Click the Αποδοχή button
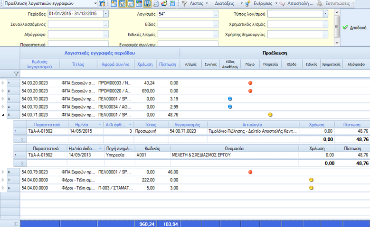 (355, 27)
